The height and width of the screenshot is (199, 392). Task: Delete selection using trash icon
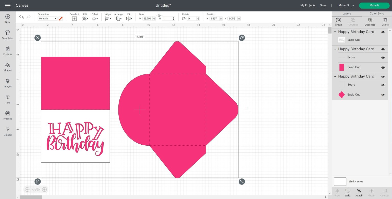pos(385,22)
